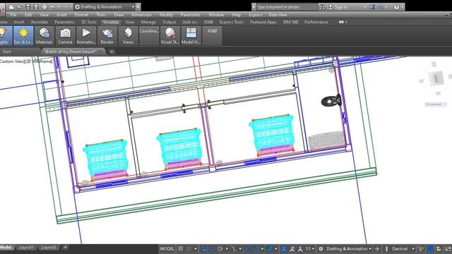
Task: Switch to the Annotate ribbon tab
Action: pos(40,22)
